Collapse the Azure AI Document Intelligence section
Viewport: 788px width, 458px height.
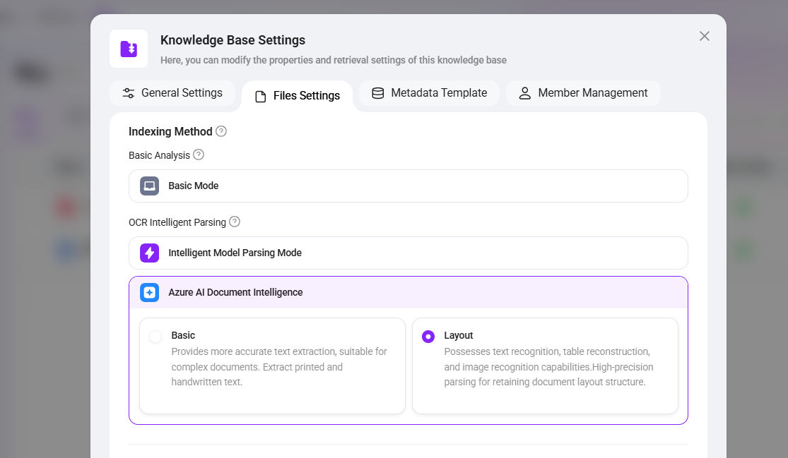coord(408,292)
